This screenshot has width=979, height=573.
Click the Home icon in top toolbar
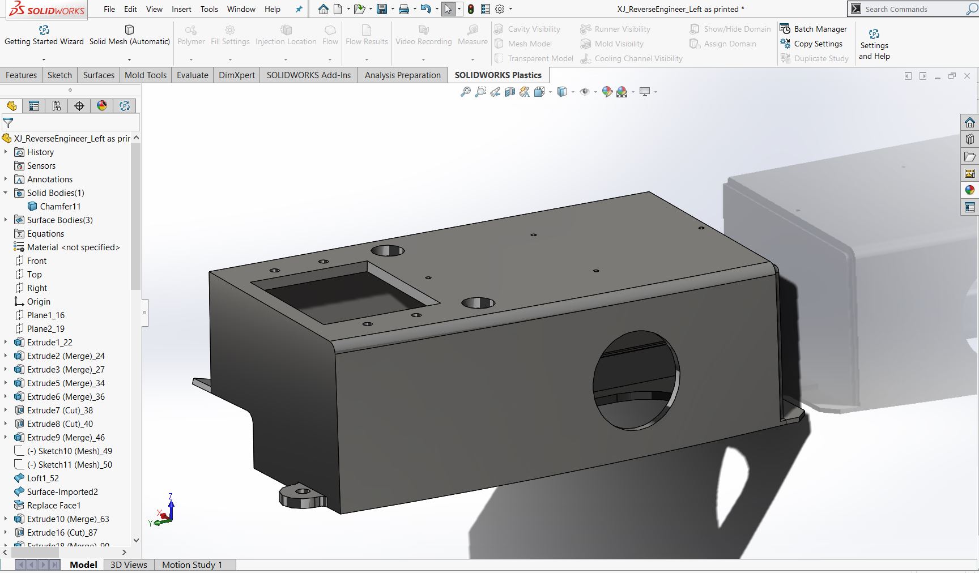coord(323,9)
